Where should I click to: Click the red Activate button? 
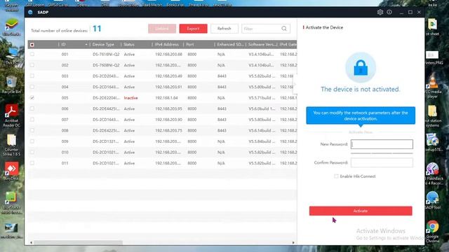tap(361, 211)
